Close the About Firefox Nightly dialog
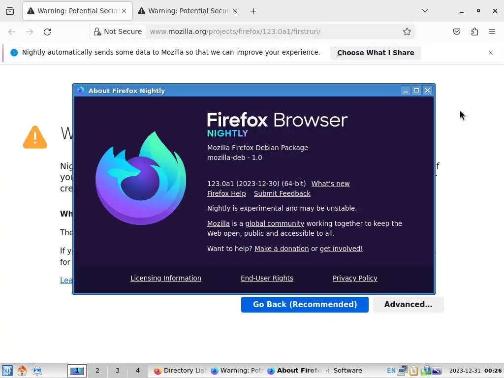504x378 pixels. point(427,91)
